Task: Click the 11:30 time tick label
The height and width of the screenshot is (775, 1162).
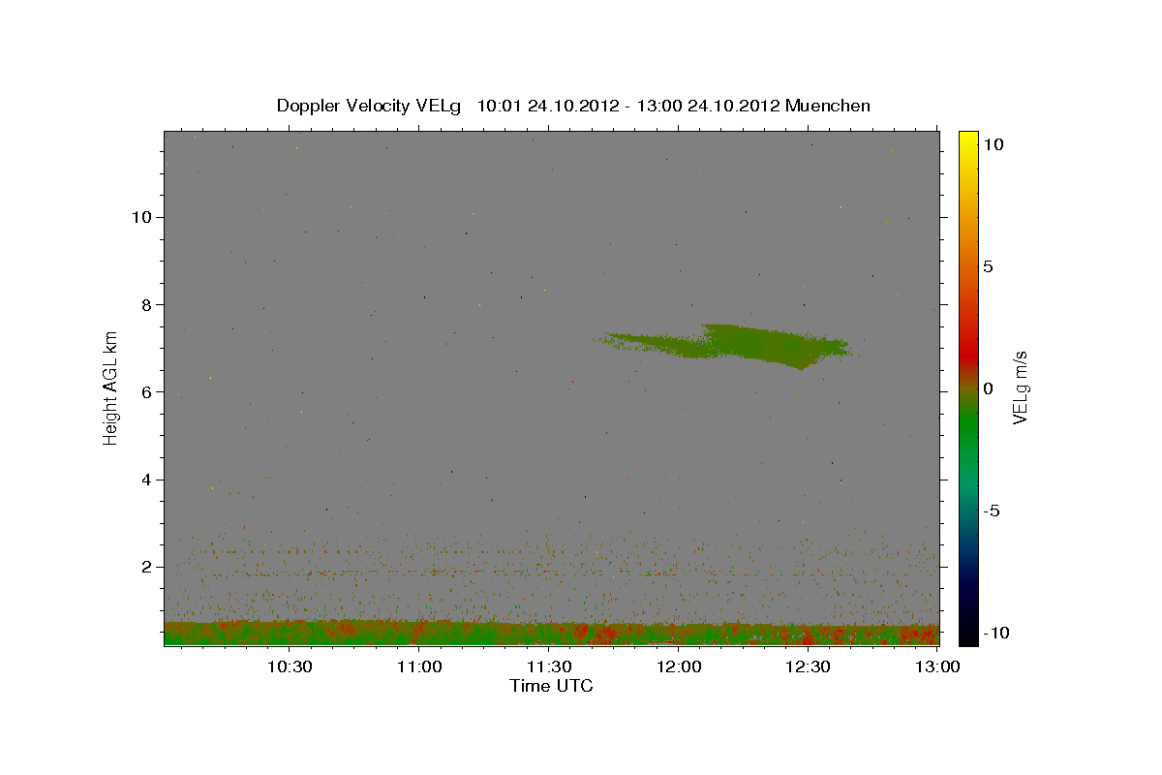Action: pos(549,666)
